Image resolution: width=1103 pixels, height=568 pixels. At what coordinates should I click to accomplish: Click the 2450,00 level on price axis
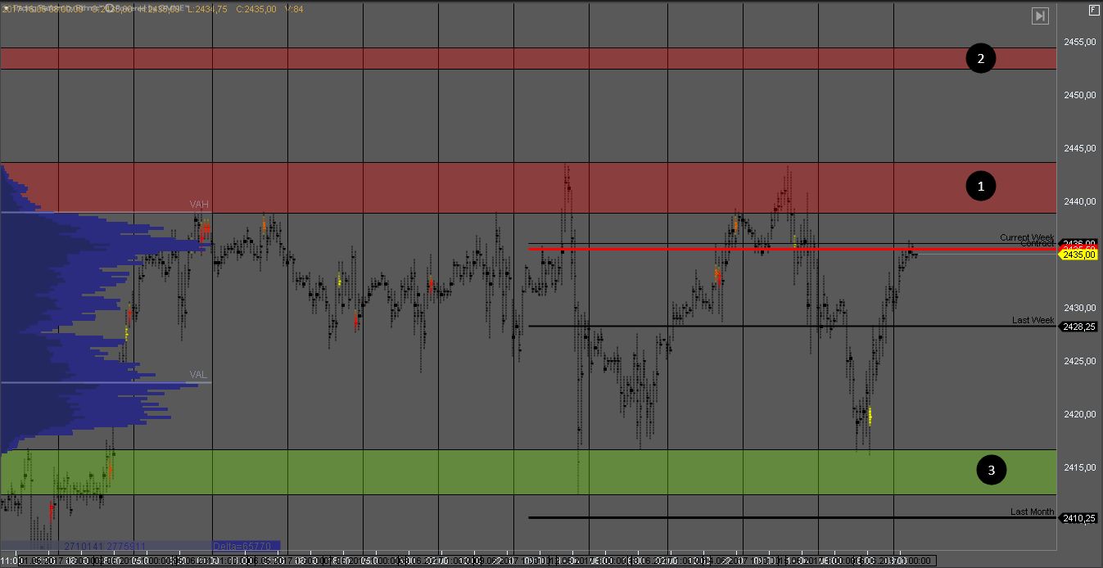[1079, 95]
